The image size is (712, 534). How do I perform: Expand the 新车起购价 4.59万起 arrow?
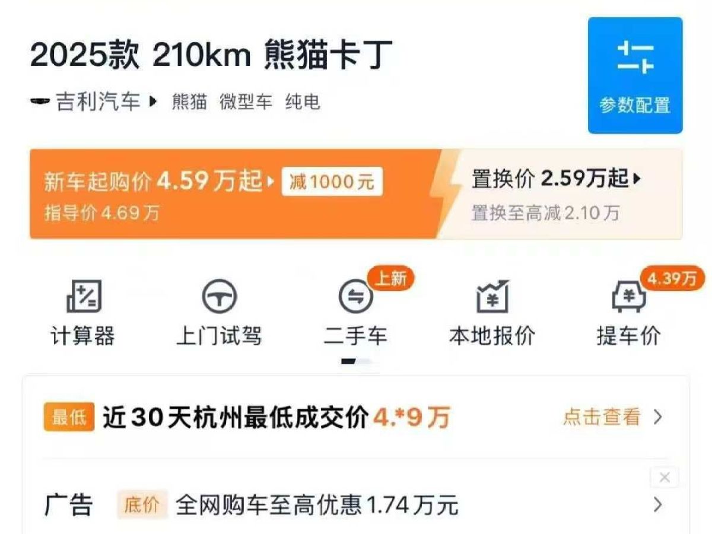271,180
